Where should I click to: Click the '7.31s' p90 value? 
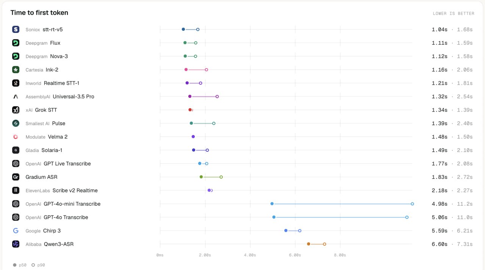465,244
